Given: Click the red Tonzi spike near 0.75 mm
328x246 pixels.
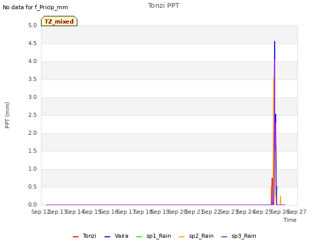Looking at the screenshot, I should click(272, 182).
